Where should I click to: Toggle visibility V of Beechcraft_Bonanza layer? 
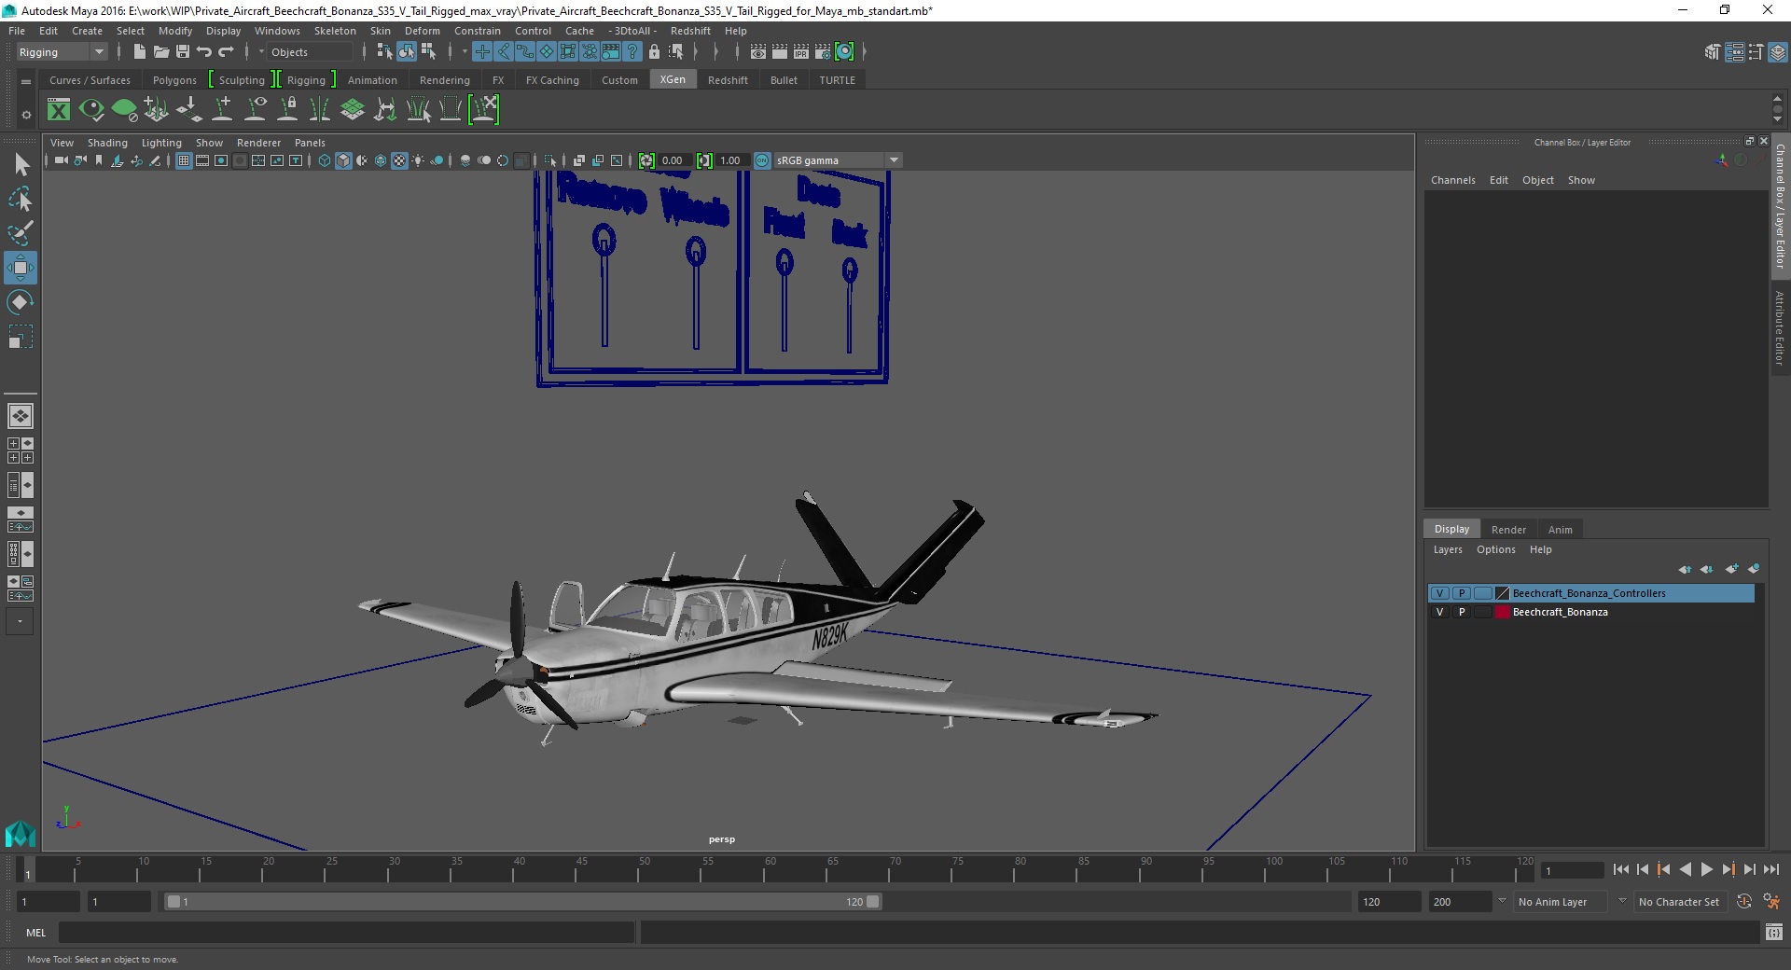coord(1439,612)
